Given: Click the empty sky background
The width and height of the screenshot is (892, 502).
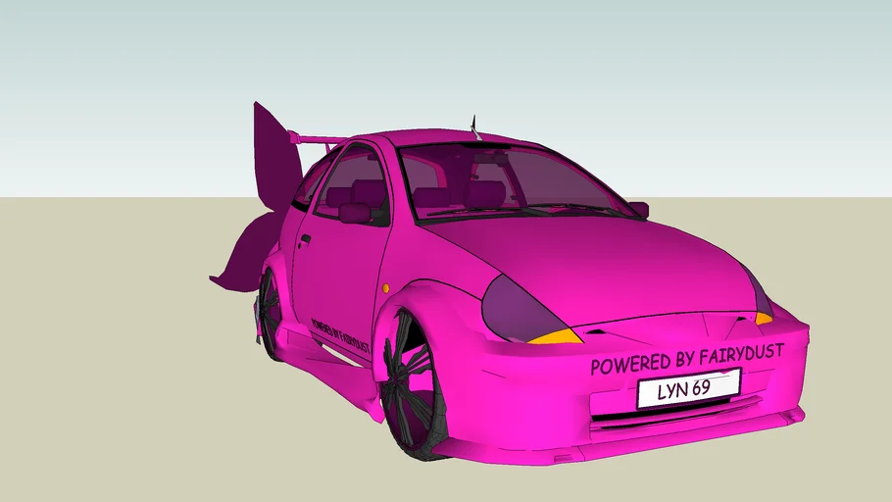Looking at the screenshot, I should 588,69.
